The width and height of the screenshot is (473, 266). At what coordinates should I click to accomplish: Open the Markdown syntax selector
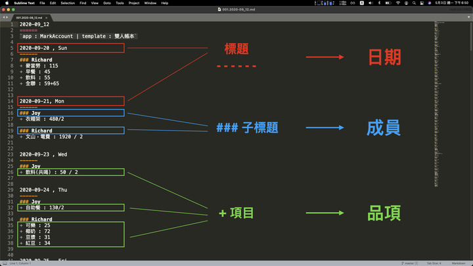(x=459, y=263)
